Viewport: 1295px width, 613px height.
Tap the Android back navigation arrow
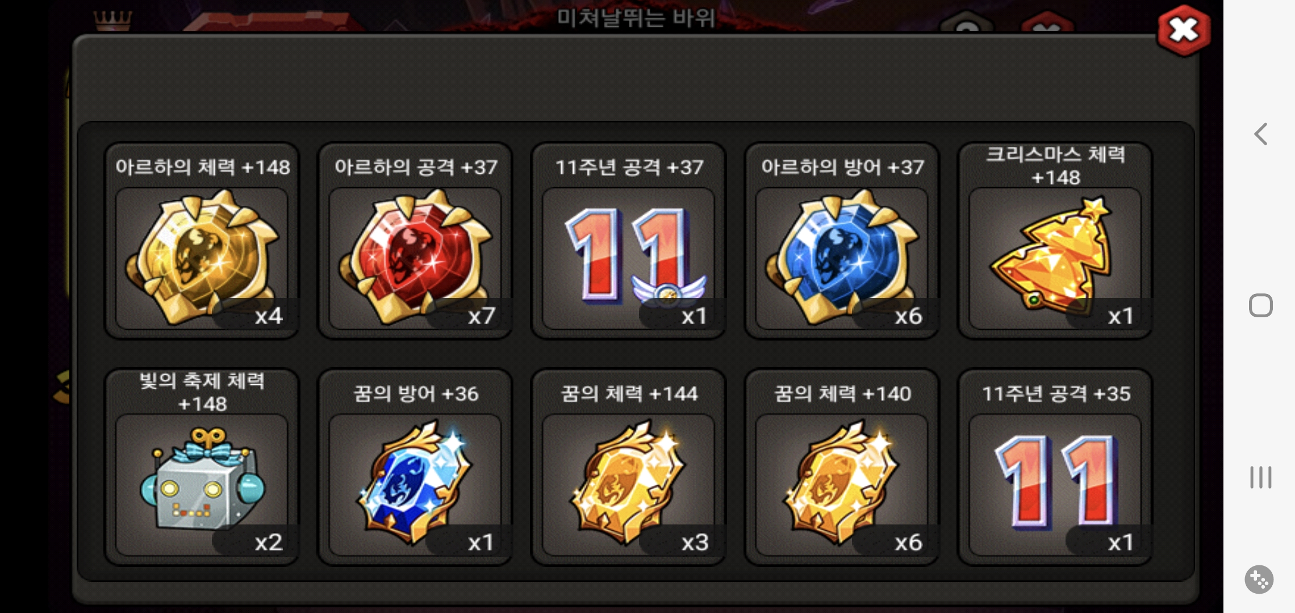(x=1260, y=135)
